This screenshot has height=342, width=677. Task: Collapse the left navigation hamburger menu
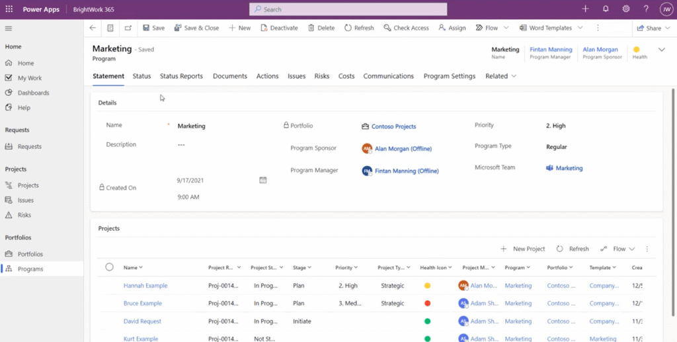click(9, 28)
